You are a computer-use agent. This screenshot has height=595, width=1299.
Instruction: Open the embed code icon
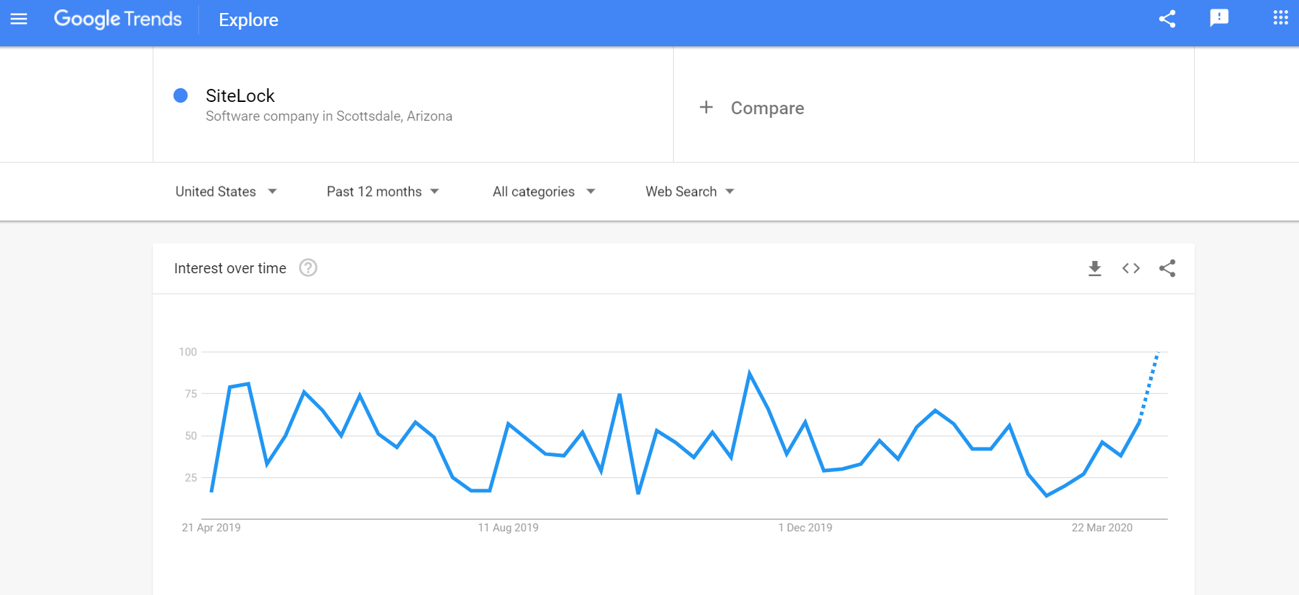click(1131, 268)
